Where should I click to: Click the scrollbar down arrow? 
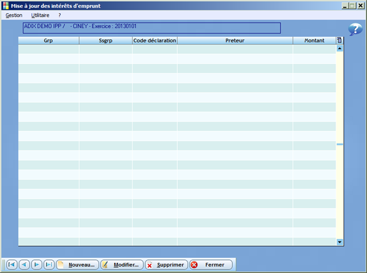tap(339, 242)
